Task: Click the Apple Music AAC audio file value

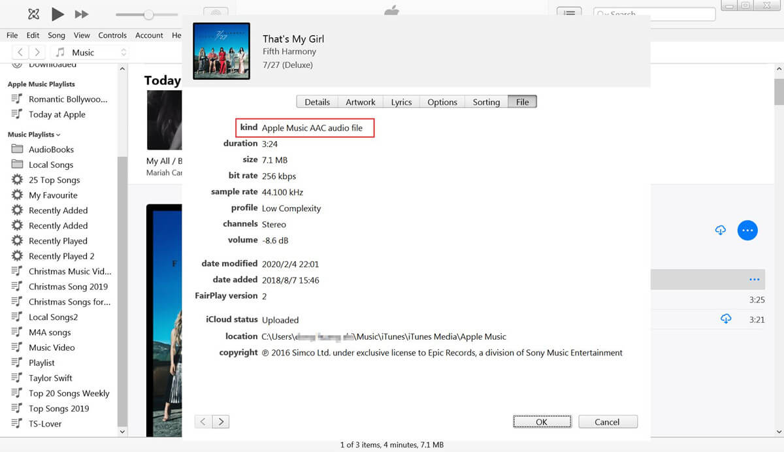Action: coord(312,128)
